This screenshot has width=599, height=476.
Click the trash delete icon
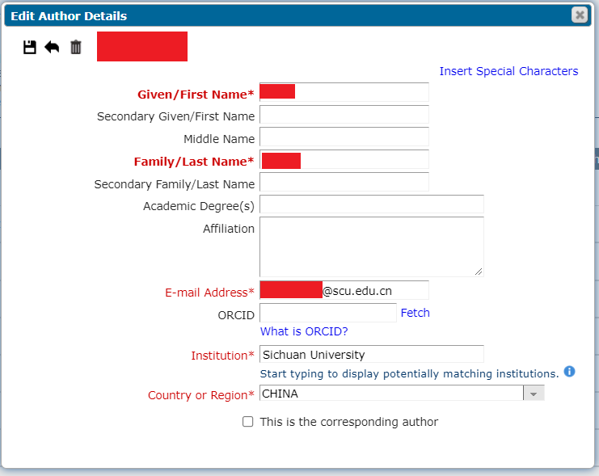click(x=76, y=48)
